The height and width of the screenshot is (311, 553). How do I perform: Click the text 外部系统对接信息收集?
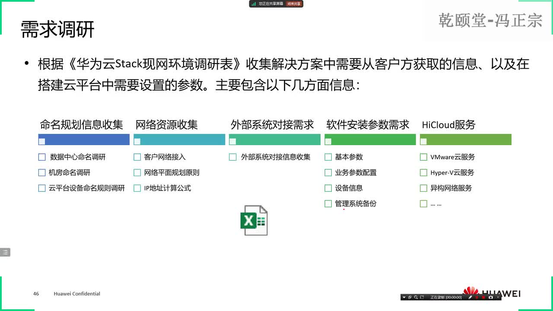[276, 157]
